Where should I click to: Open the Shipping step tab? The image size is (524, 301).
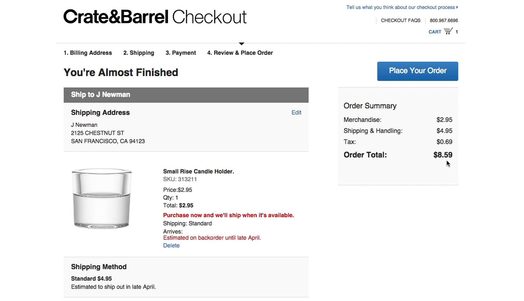click(138, 53)
